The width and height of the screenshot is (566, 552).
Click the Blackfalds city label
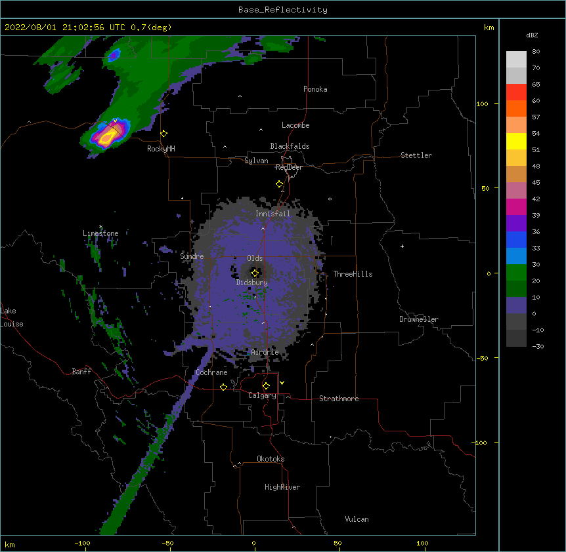tap(290, 146)
